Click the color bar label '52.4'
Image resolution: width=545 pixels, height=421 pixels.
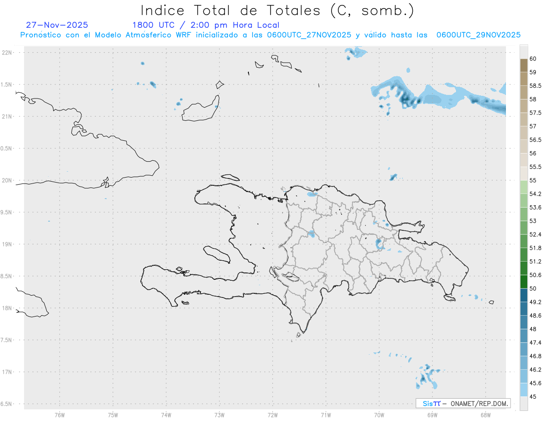tap(535, 234)
